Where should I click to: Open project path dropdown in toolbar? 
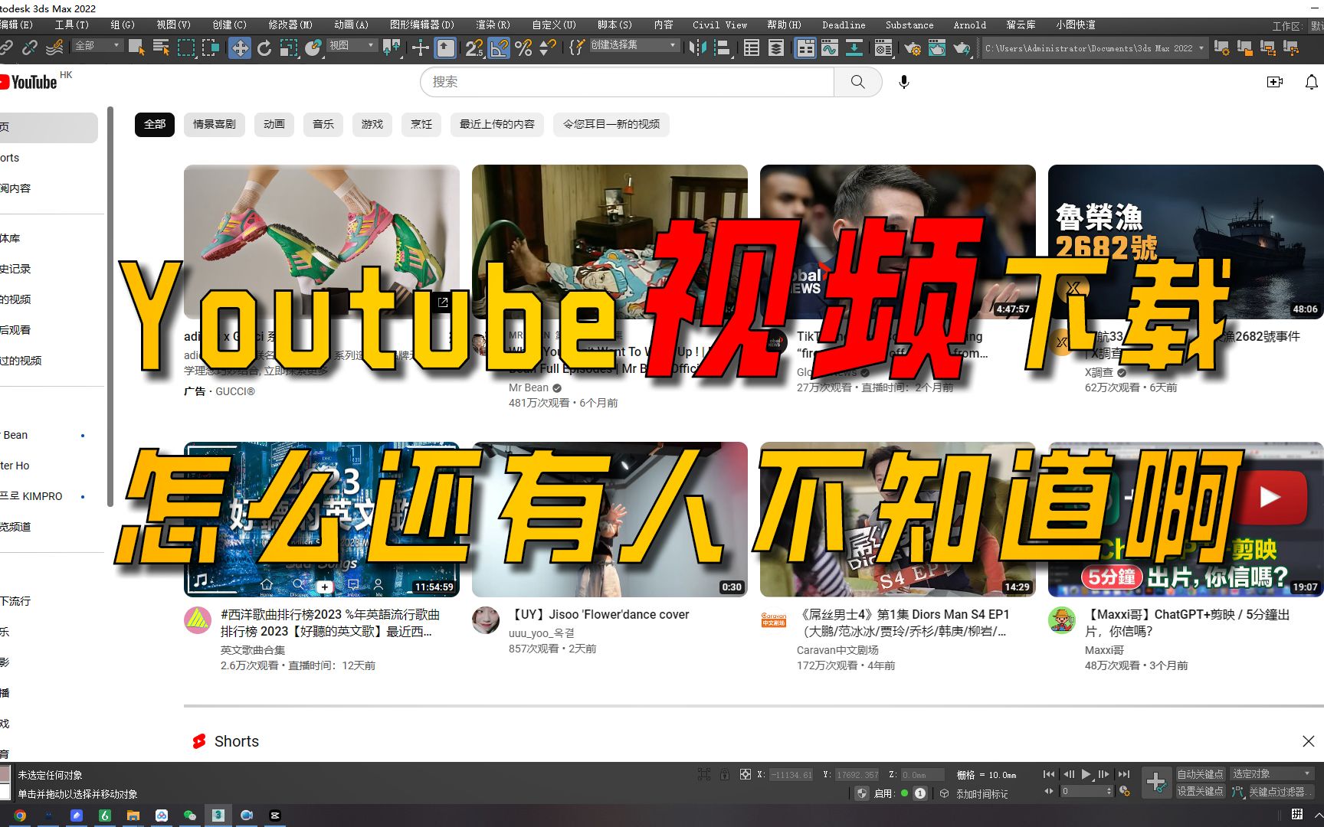tap(1094, 48)
